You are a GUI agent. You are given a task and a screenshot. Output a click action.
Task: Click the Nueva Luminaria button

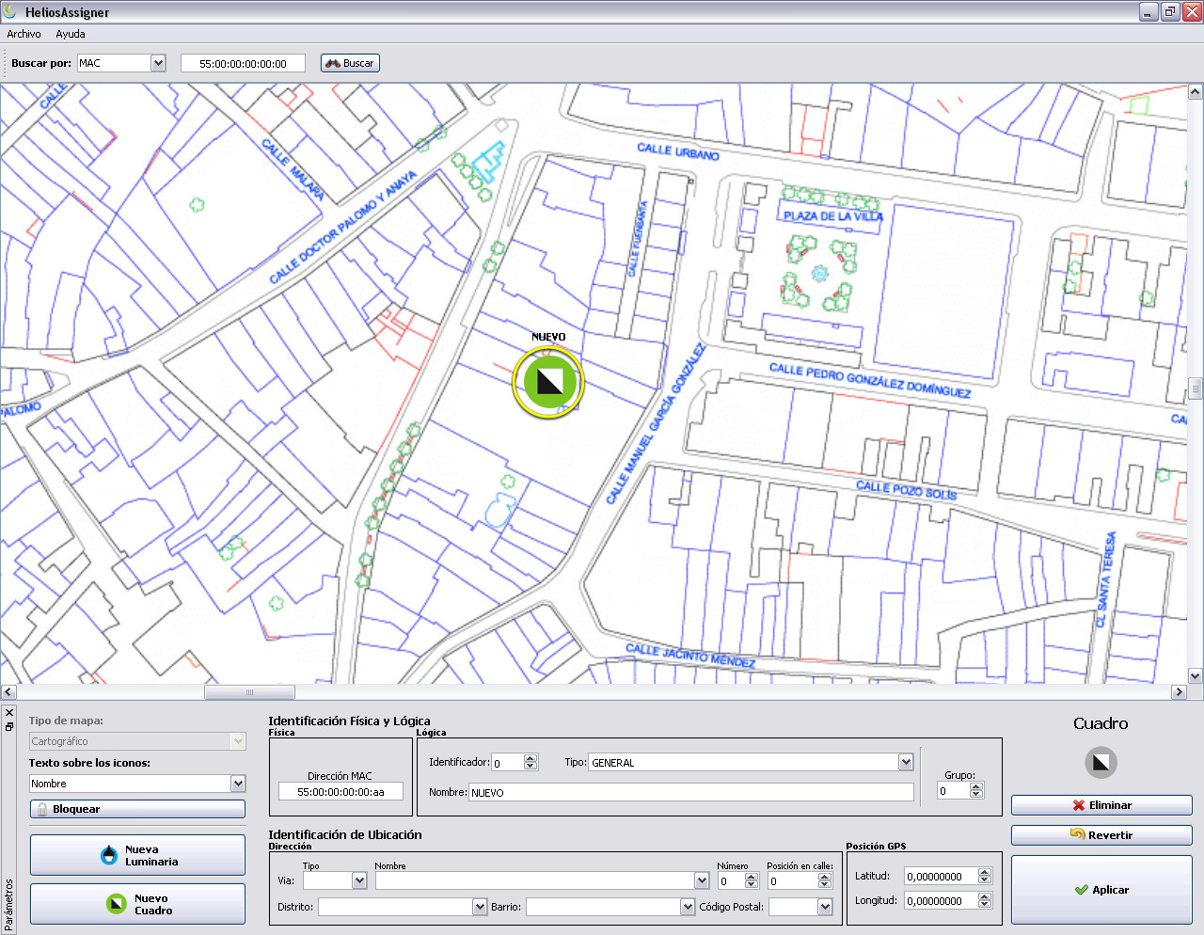tap(137, 855)
